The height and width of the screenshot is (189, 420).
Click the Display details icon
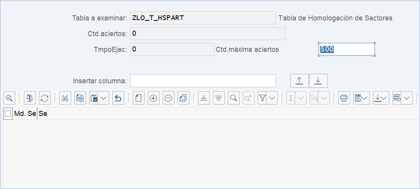click(x=9, y=98)
